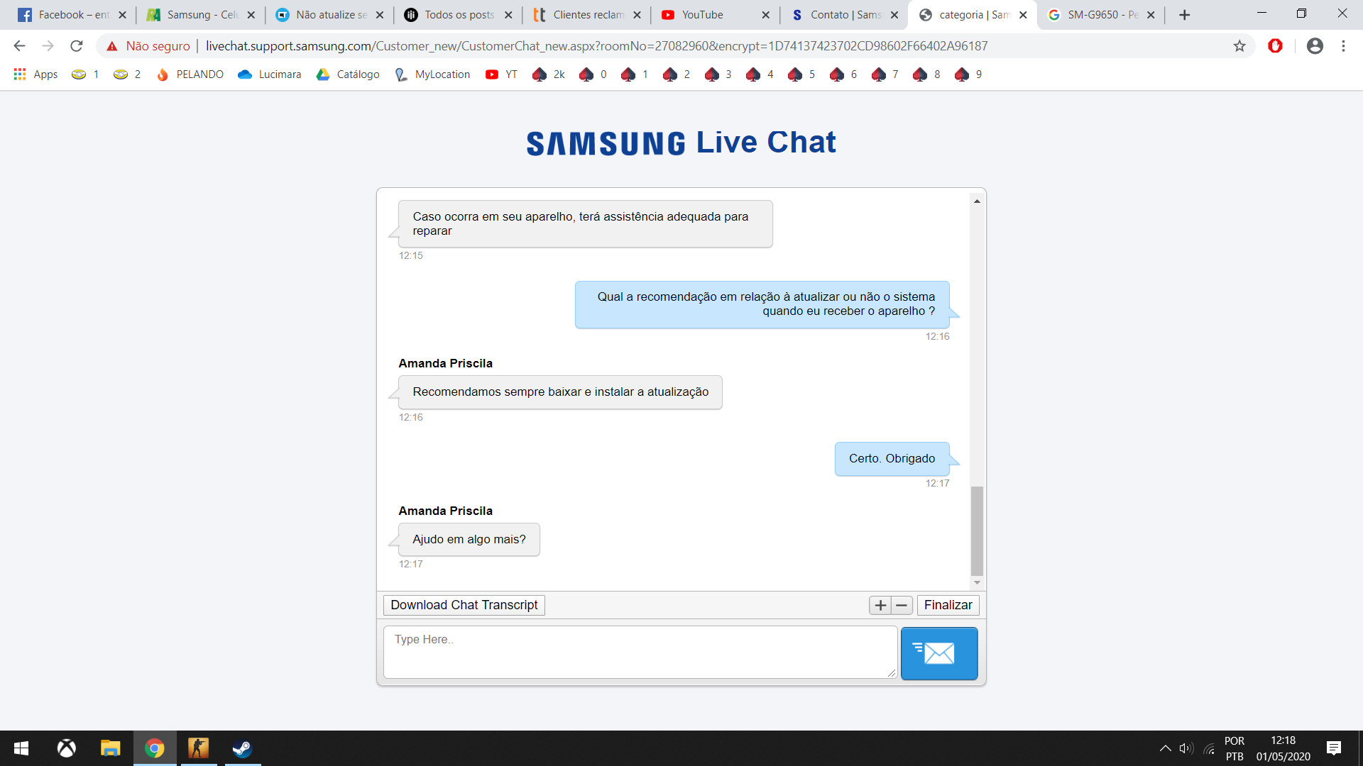Open the 2k spade bookmark
This screenshot has width=1363, height=766.
[549, 74]
